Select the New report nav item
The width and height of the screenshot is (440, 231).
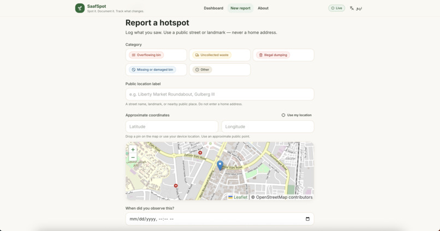coord(241,8)
